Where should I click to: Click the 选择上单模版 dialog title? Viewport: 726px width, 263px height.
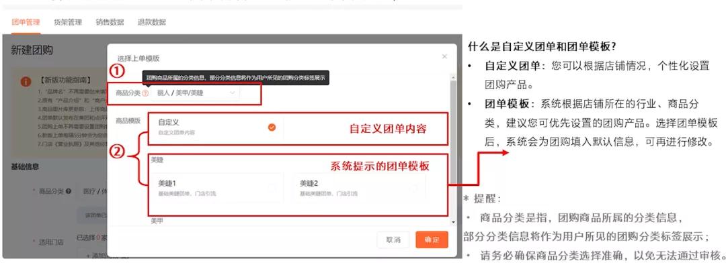click(138, 58)
